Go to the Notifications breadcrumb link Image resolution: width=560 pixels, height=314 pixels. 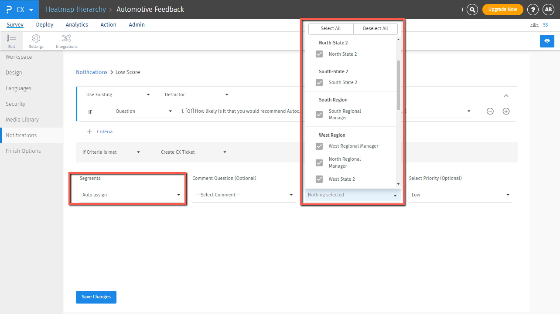(x=92, y=72)
